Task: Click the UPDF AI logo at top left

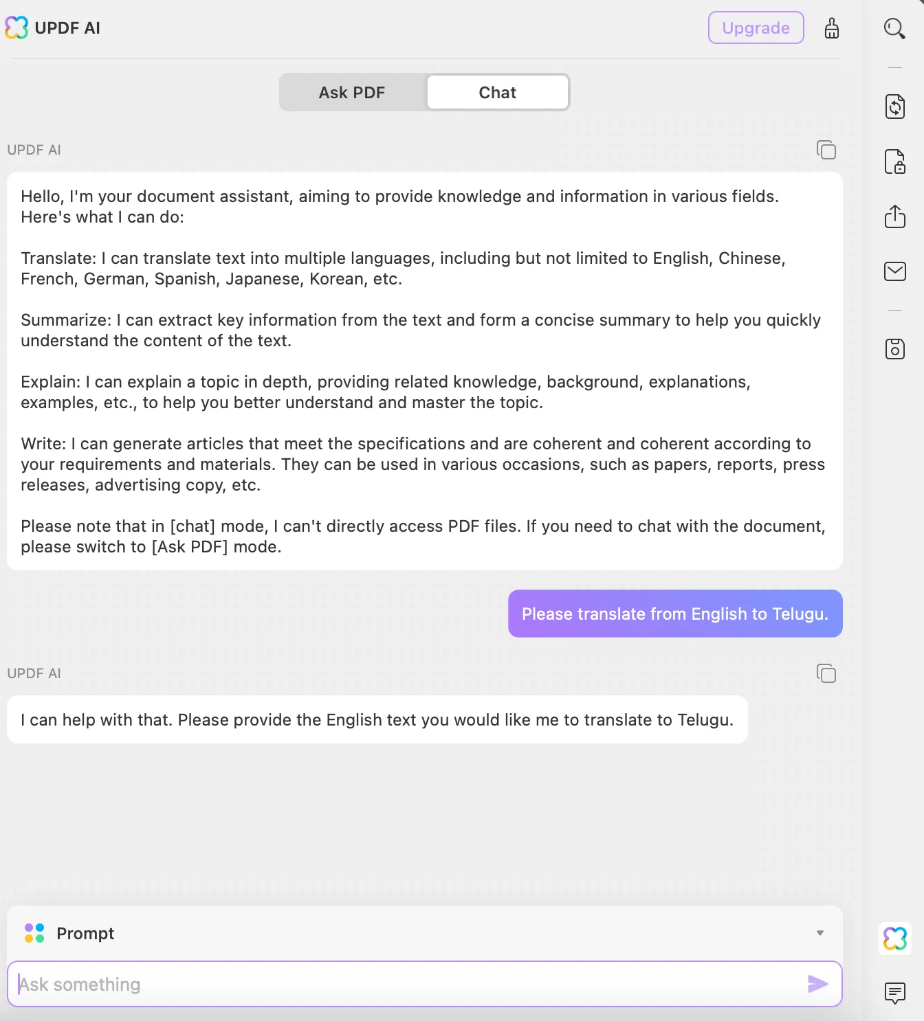Action: point(16,27)
